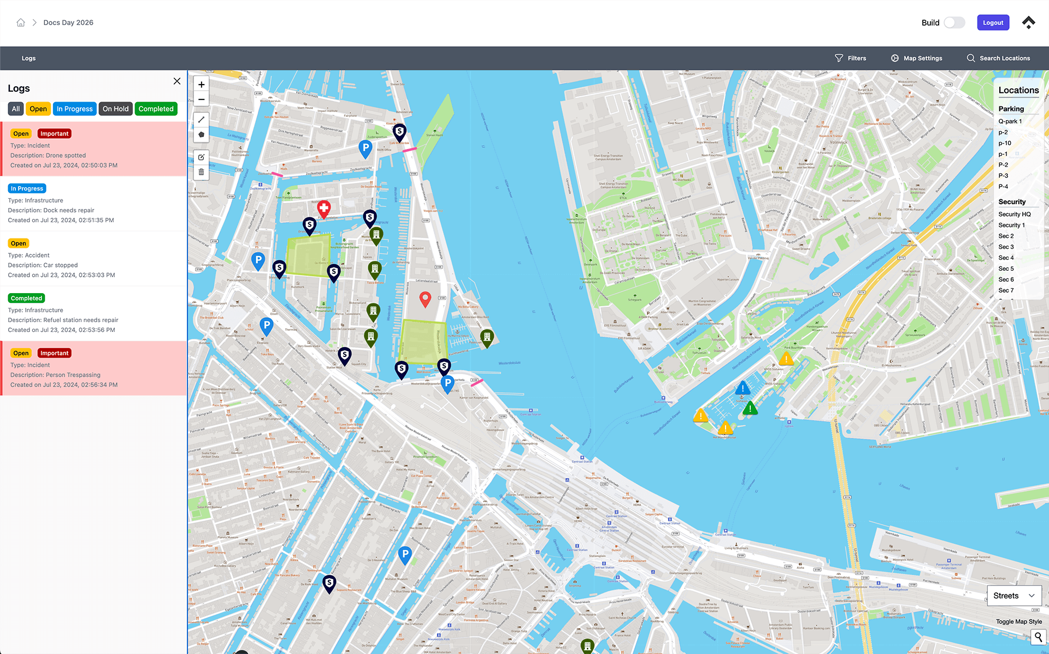This screenshot has height=654, width=1049.
Task: Click the pencil/edit tool icon
Action: click(202, 157)
